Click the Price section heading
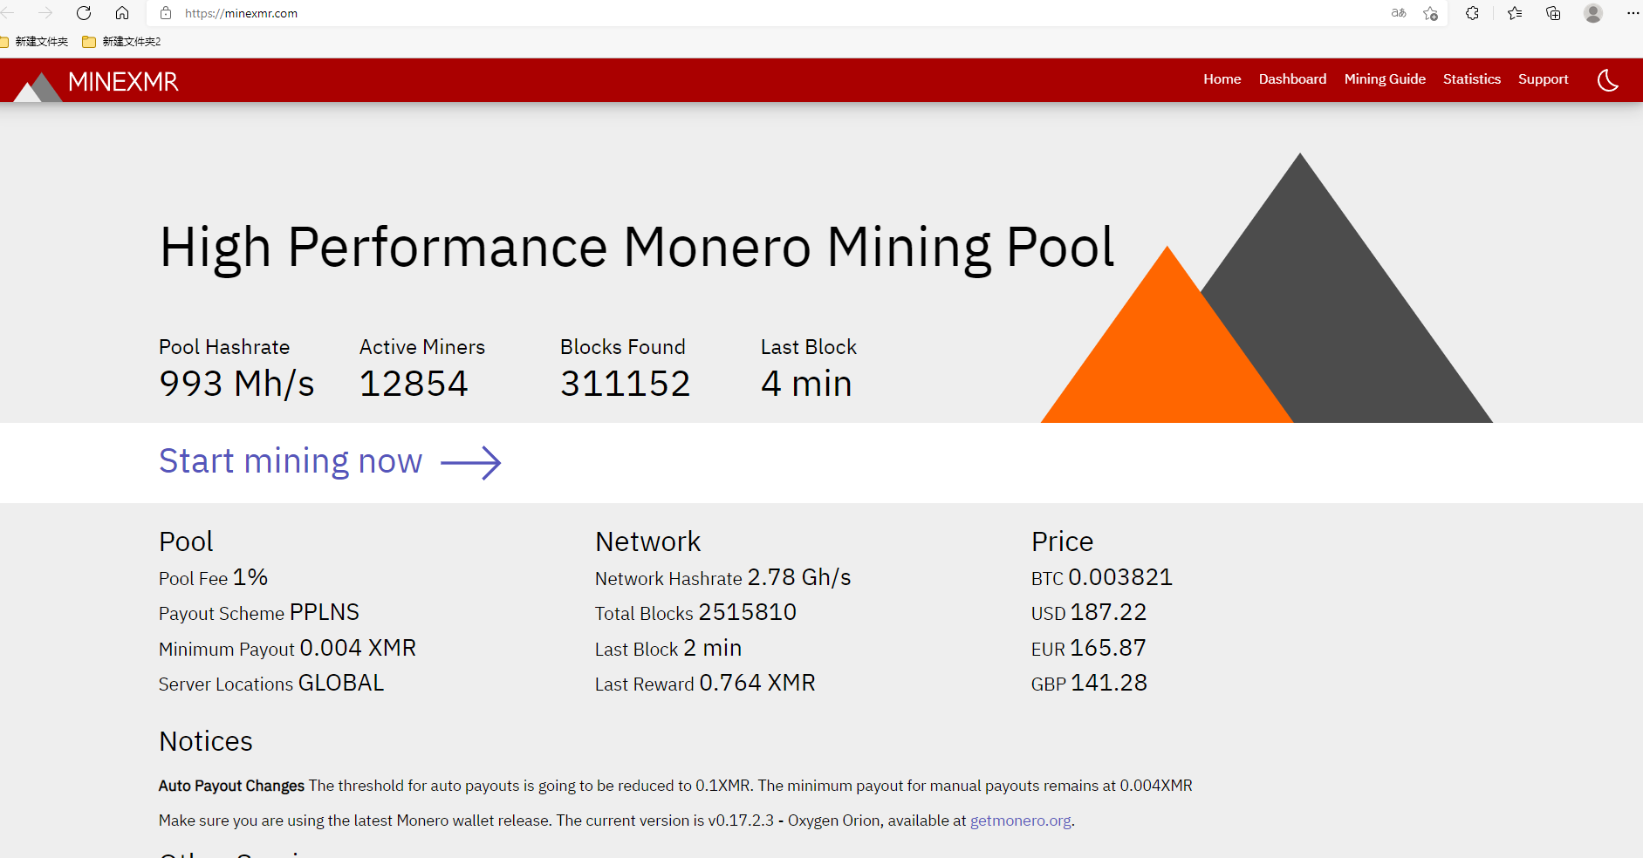This screenshot has height=858, width=1643. click(x=1062, y=541)
